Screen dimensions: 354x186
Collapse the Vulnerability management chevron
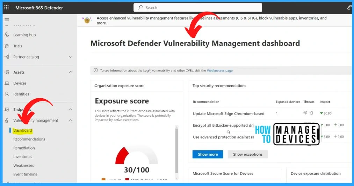point(71,120)
